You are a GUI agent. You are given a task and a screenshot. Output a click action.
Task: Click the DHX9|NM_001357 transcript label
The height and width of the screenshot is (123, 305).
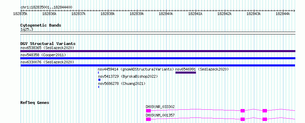coord(160,115)
